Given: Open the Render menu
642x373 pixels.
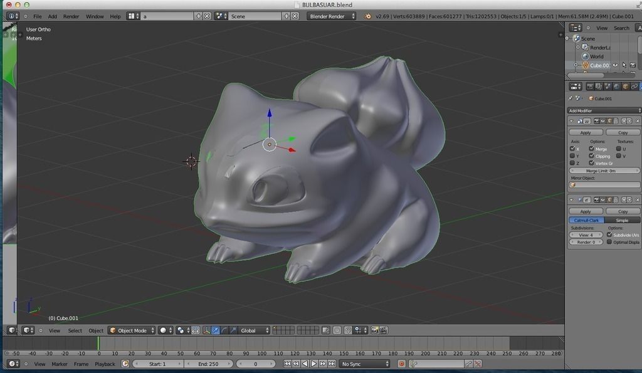Looking at the screenshot, I should pos(71,16).
